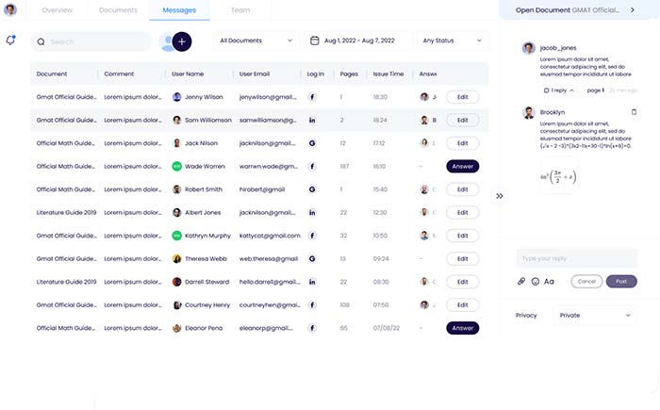660x410 pixels.
Task: Click the calendar icon in date filter
Action: pos(316,41)
